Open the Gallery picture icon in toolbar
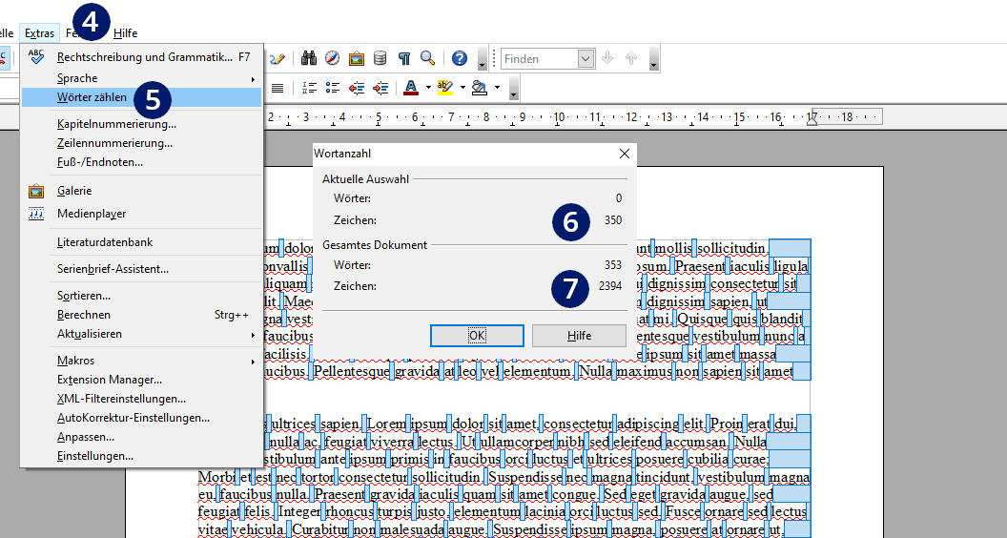1007x538 pixels. pos(357,58)
